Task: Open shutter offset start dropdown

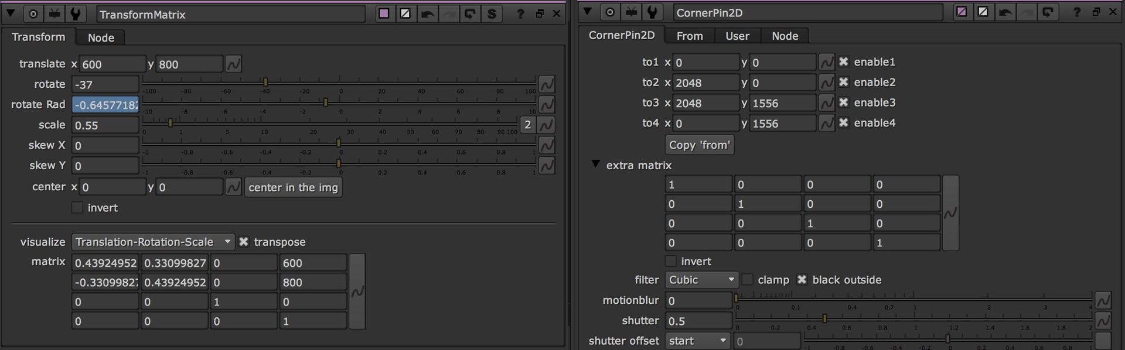Action: coord(697,341)
